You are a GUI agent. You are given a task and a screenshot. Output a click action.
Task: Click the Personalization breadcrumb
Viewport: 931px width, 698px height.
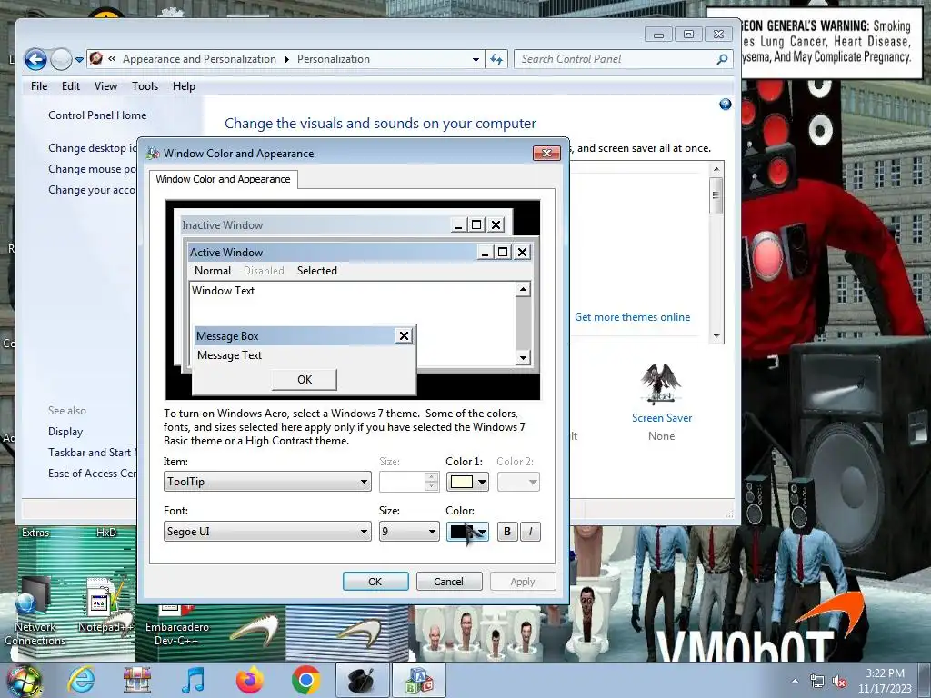click(333, 59)
